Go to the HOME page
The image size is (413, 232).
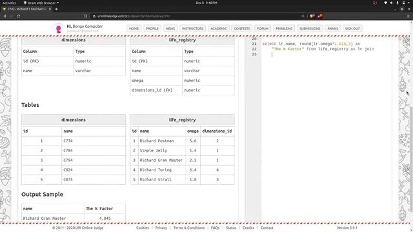point(134,28)
